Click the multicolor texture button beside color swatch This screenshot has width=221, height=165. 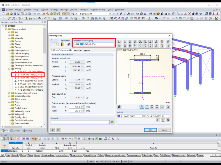click(x=69, y=44)
